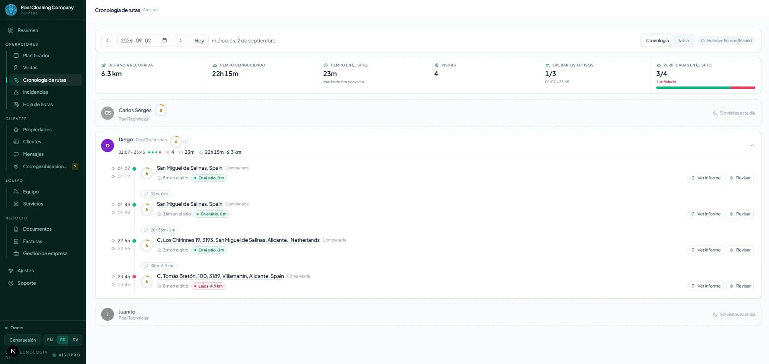The image size is (769, 364).
Task: Open C. Los Chirinnes 19 address link
Action: (x=238, y=240)
